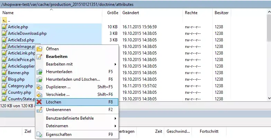Select the ArticleDownload.php file

click(27, 33)
